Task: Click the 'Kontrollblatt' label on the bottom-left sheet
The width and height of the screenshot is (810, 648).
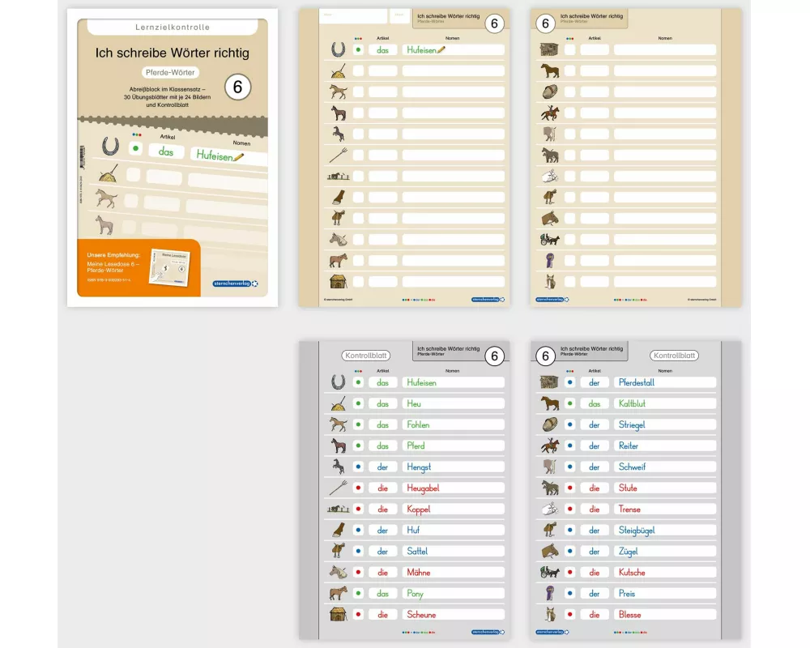Action: click(366, 356)
